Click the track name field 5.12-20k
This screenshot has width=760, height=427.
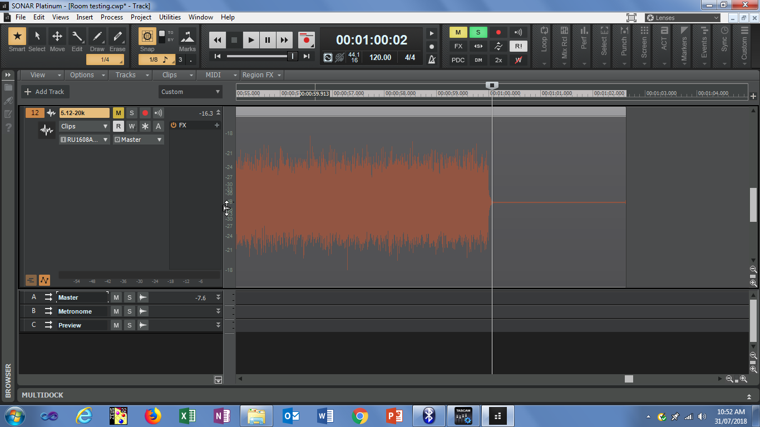coord(85,113)
